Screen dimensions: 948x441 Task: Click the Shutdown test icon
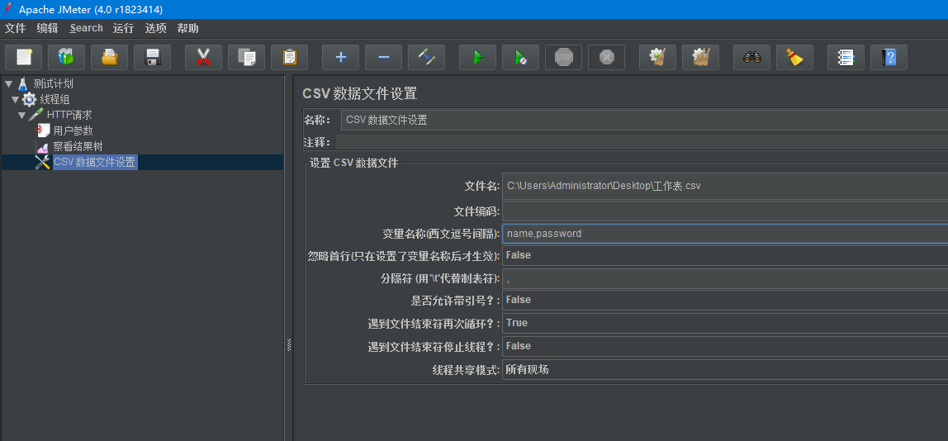[606, 58]
